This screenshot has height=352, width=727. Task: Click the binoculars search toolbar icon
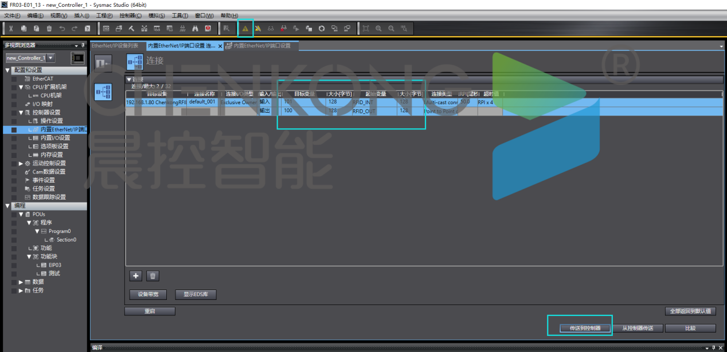click(x=195, y=28)
